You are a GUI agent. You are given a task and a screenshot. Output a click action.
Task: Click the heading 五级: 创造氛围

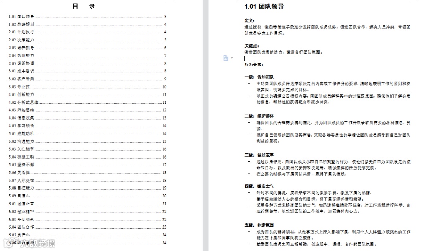(259, 225)
